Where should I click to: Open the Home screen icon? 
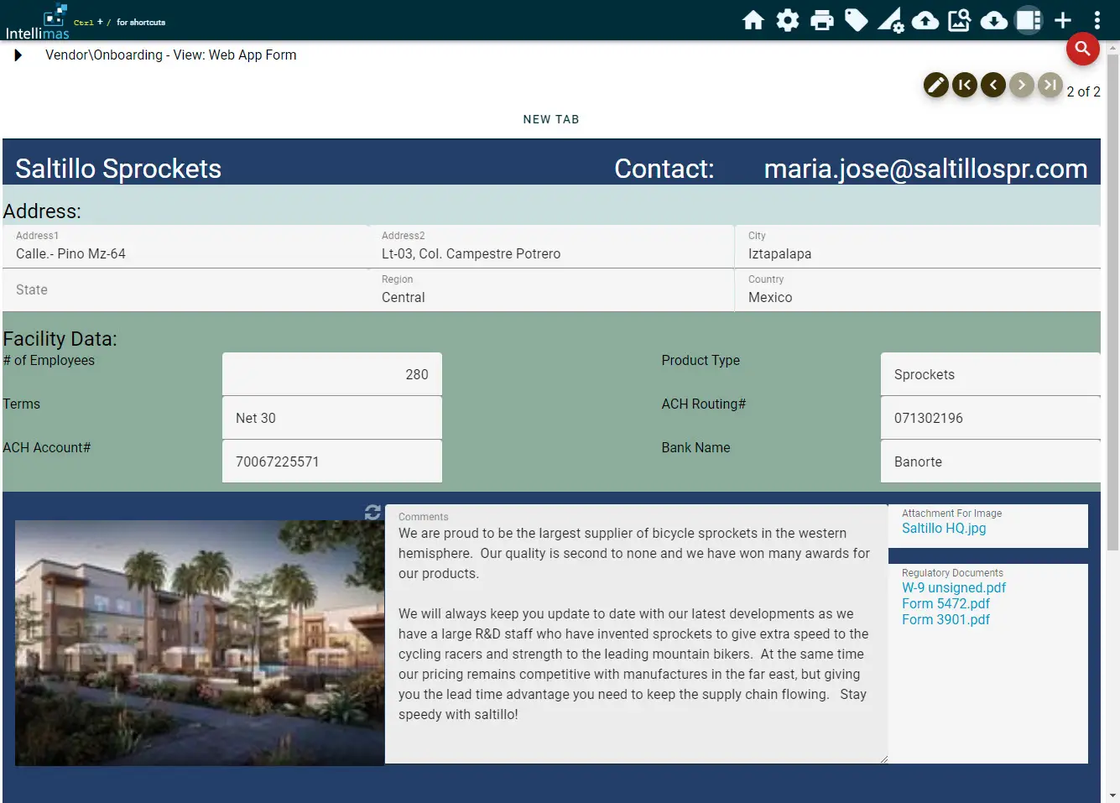pos(753,20)
